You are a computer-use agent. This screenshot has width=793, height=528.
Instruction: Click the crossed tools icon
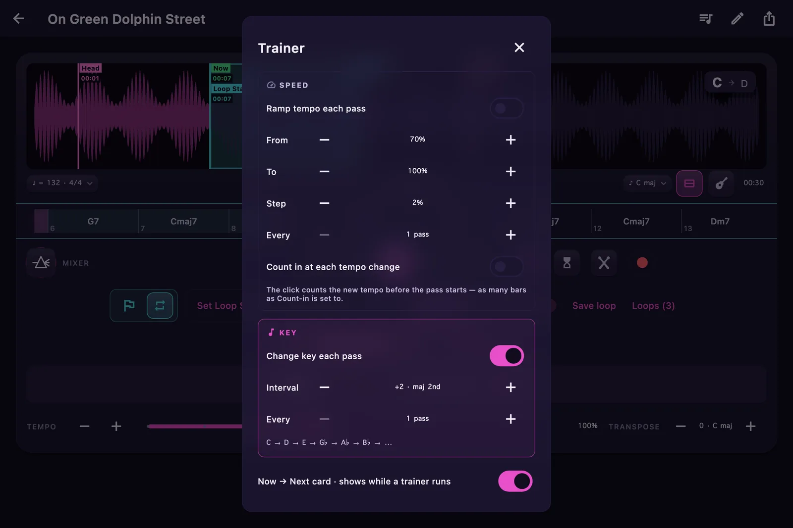pos(604,263)
